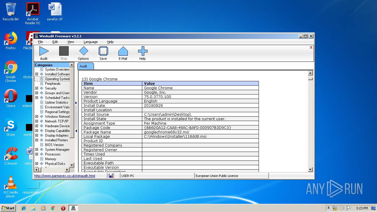Open savefor.rtf desktop file

point(55,12)
